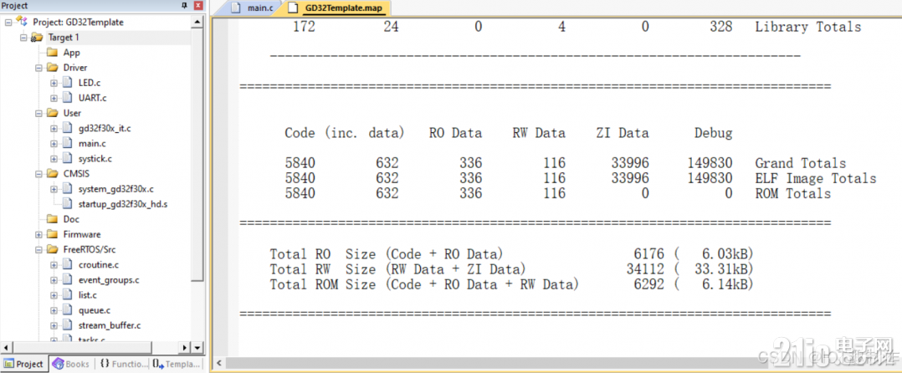Image resolution: width=902 pixels, height=373 pixels.
Task: Select the Doc folder icon
Action: click(x=53, y=220)
